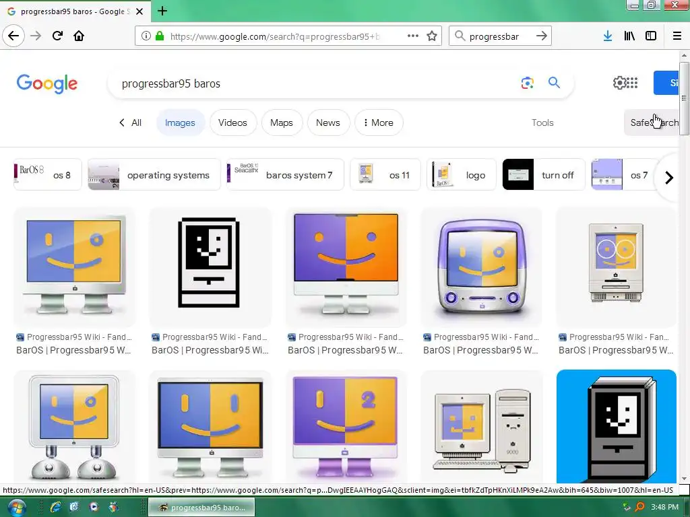Open second-row wide blue-yellow monitor image
690x517 pixels.
(210, 426)
